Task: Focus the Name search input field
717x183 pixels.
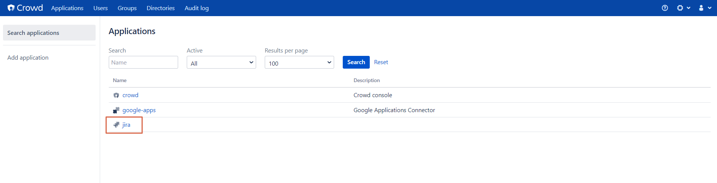Action: (143, 62)
